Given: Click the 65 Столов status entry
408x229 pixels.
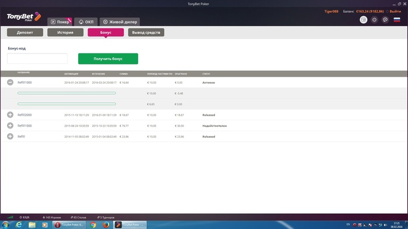Looking at the screenshot, I should [x=78, y=217].
